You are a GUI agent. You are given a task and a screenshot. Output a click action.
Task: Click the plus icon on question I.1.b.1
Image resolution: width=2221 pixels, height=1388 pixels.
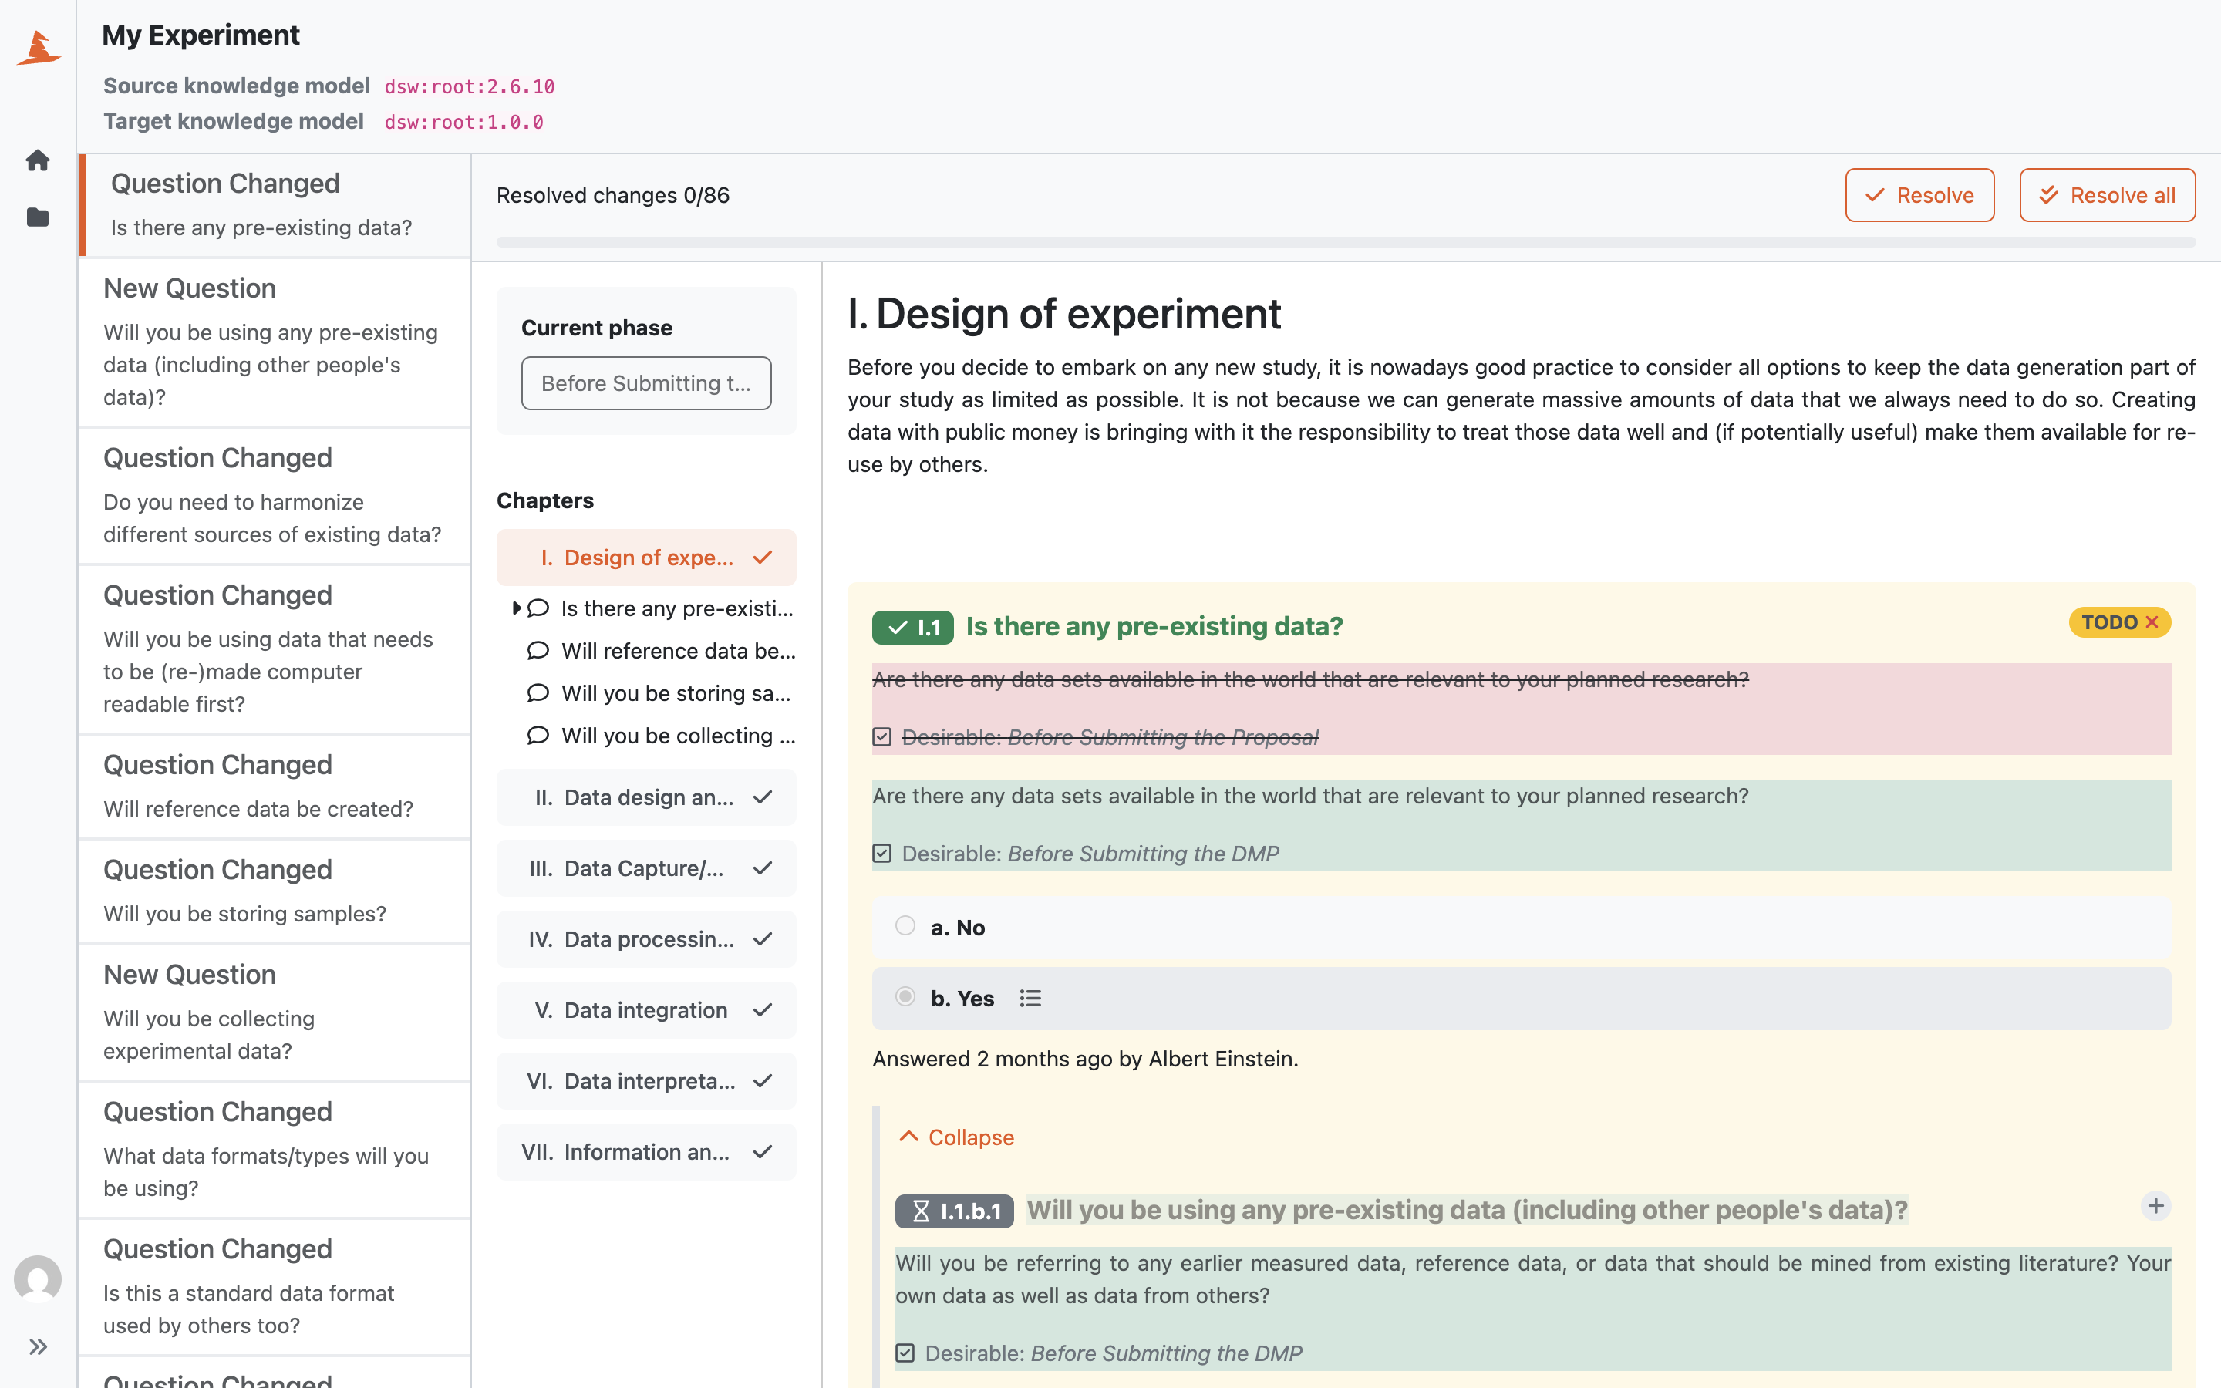[2156, 1206]
